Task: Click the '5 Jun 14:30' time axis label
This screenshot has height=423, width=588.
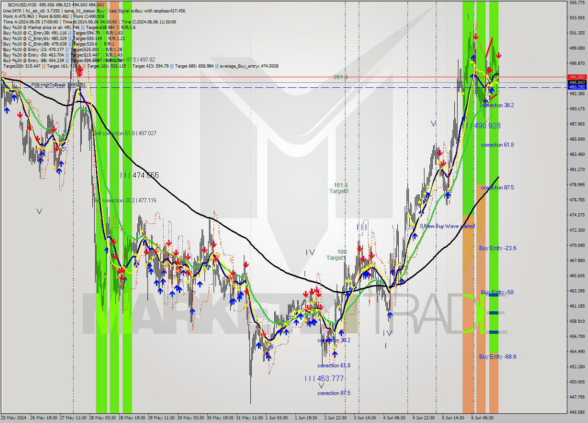Action: [453, 418]
